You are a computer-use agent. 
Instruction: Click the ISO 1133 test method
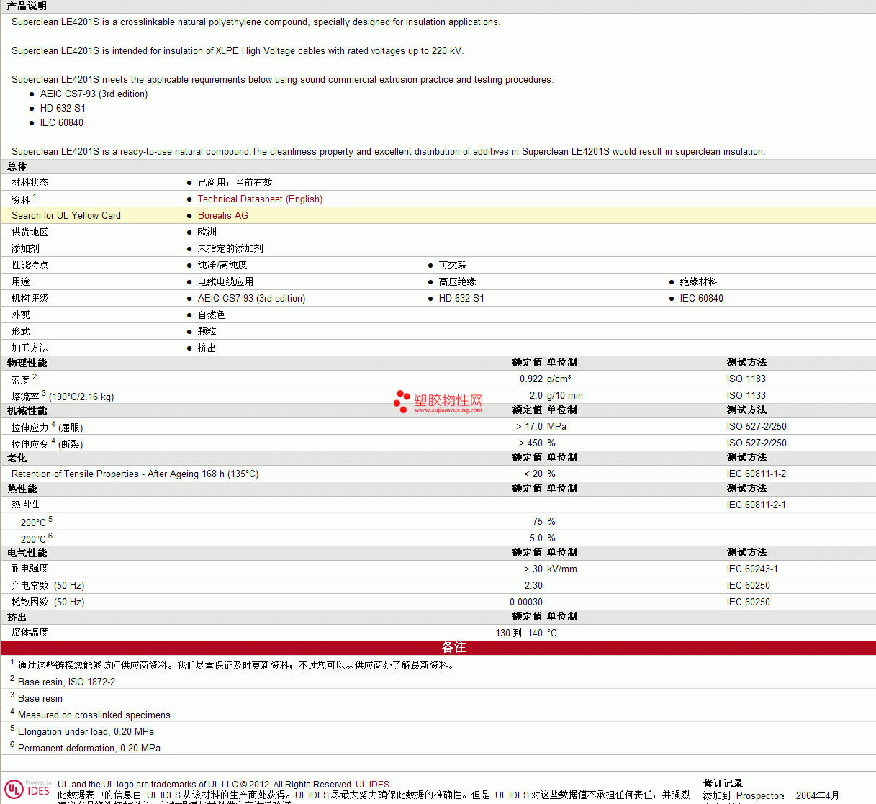tap(746, 396)
